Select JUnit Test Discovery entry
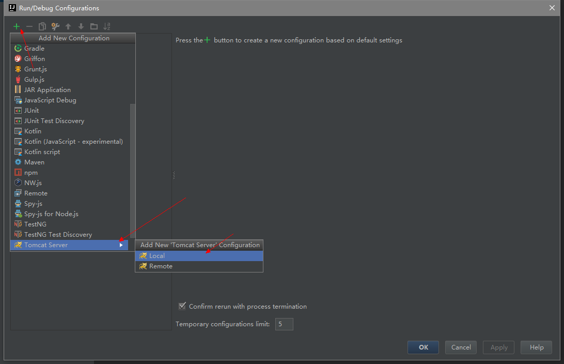564x364 pixels. click(70, 121)
